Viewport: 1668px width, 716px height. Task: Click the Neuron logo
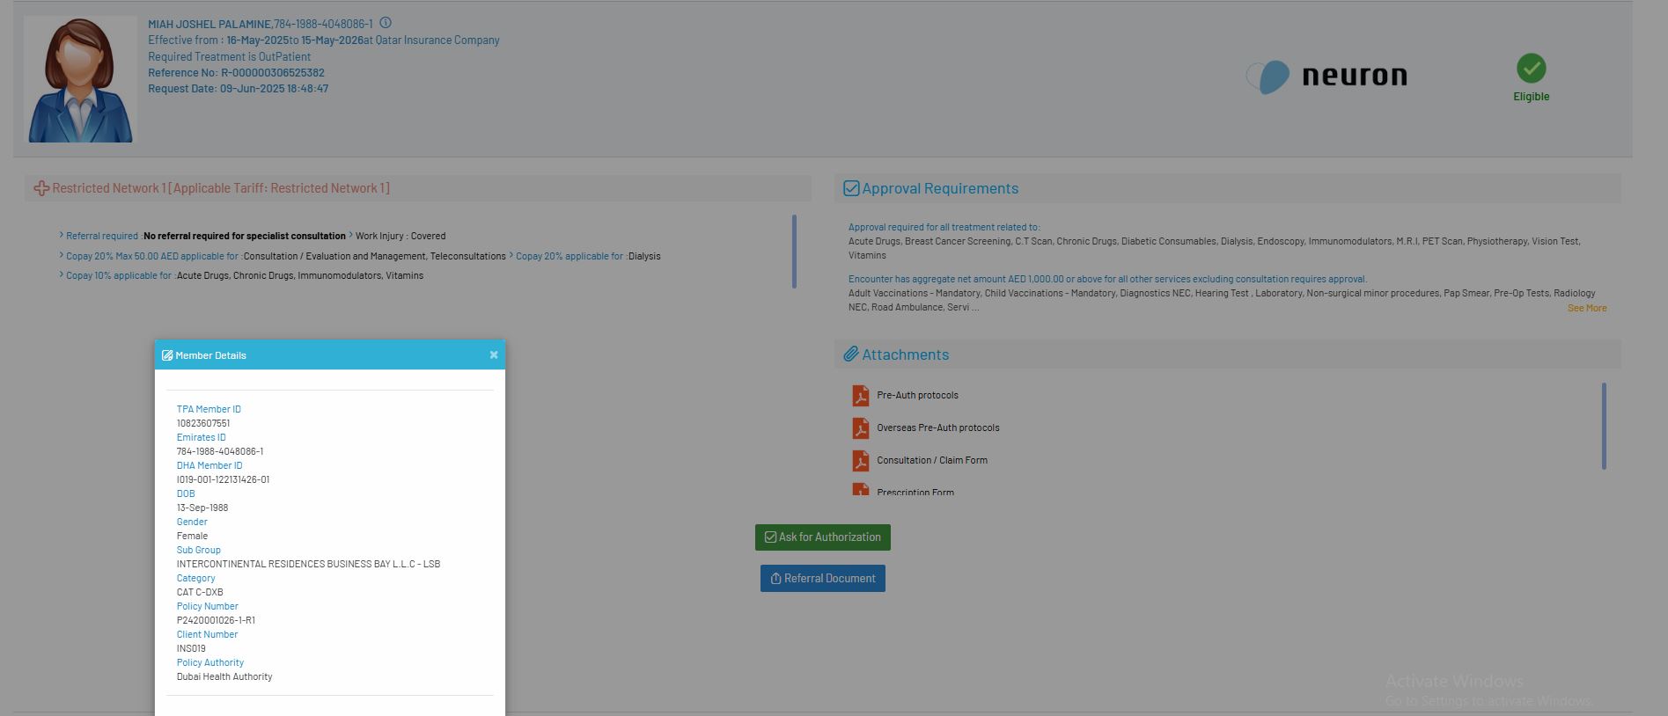[x=1327, y=77]
